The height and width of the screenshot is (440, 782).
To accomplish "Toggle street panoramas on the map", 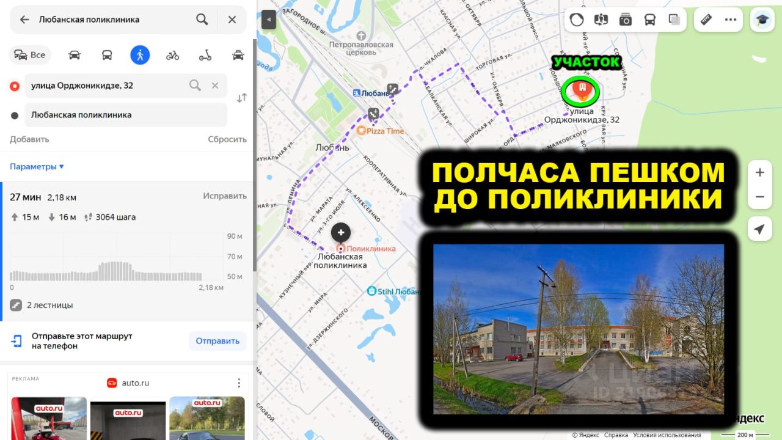I will click(x=601, y=20).
